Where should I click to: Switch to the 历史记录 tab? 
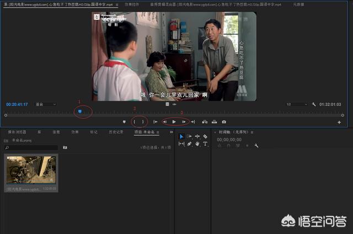[116, 132]
